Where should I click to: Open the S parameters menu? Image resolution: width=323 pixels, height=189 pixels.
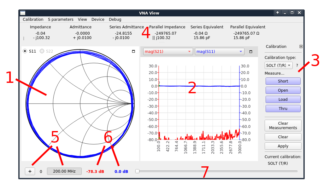[x=61, y=20]
